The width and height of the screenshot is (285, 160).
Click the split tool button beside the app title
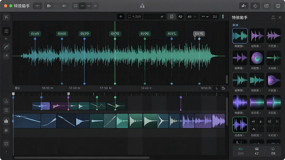38,6
